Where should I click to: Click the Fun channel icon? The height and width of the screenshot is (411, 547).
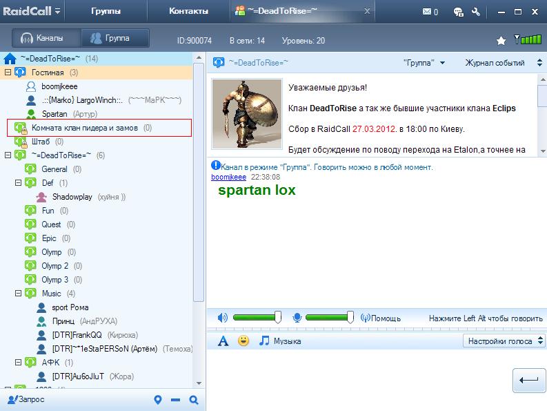30,211
